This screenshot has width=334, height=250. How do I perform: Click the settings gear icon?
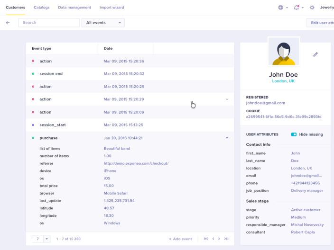[312, 8]
